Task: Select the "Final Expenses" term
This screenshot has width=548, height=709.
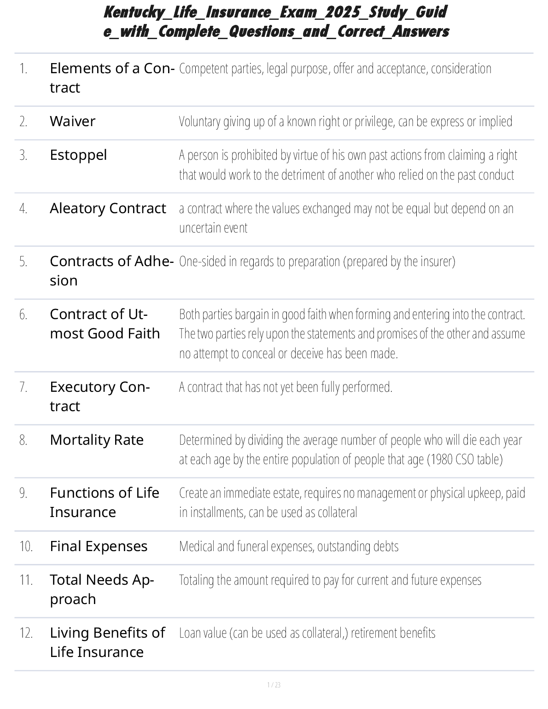Action: (99, 546)
